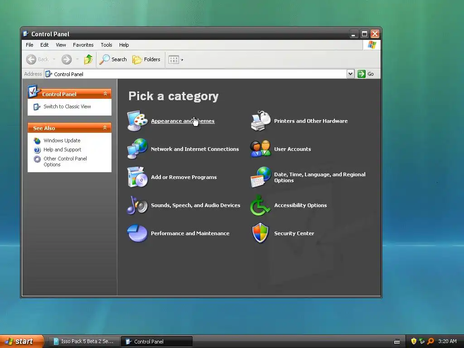Image resolution: width=464 pixels, height=348 pixels.
Task: Click the Security Center link
Action: 294,233
